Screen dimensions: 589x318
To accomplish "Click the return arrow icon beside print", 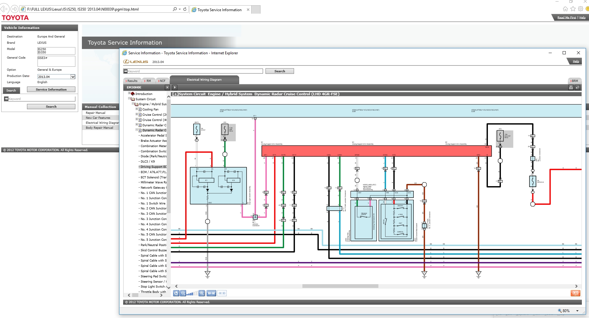I will pyautogui.click(x=578, y=87).
